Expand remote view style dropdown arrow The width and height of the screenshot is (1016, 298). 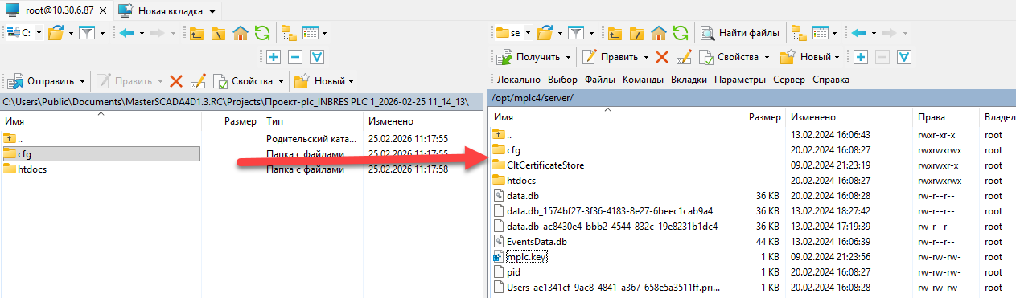pyautogui.click(x=834, y=34)
